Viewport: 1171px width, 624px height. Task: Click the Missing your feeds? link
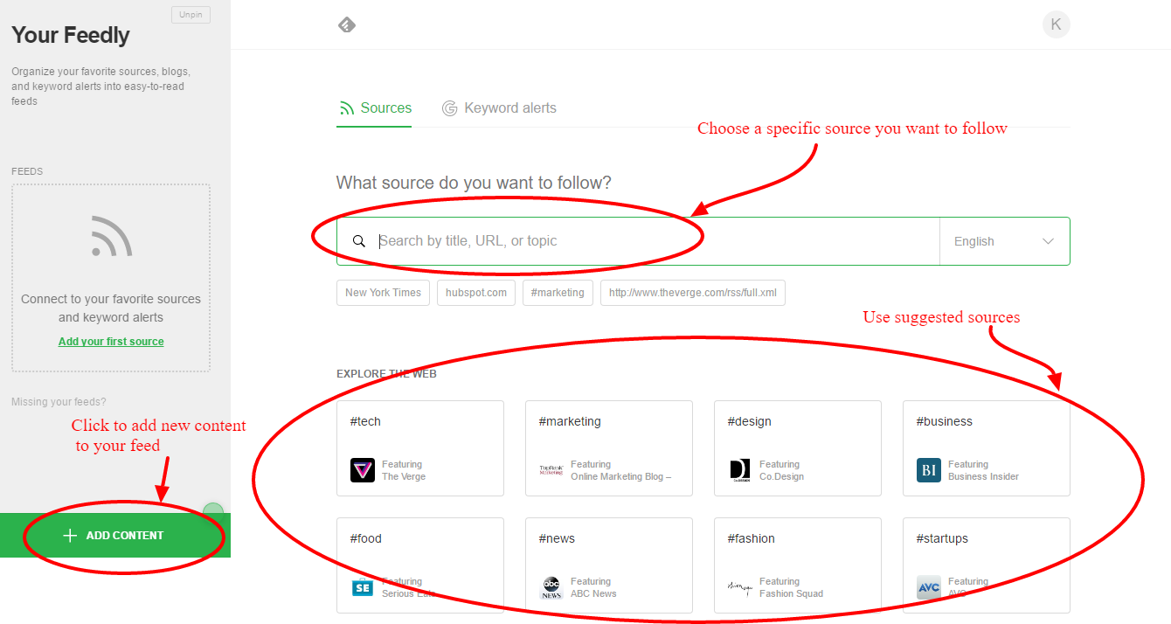tap(59, 402)
